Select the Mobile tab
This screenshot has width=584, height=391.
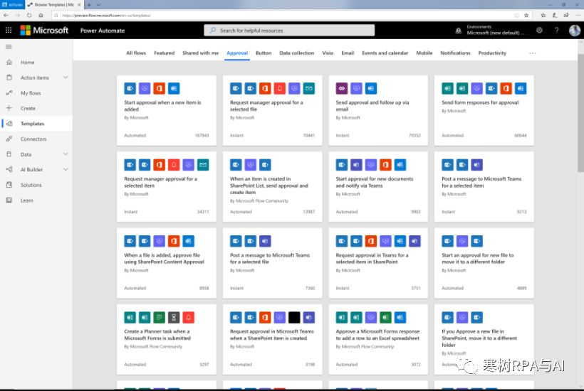[x=424, y=53]
